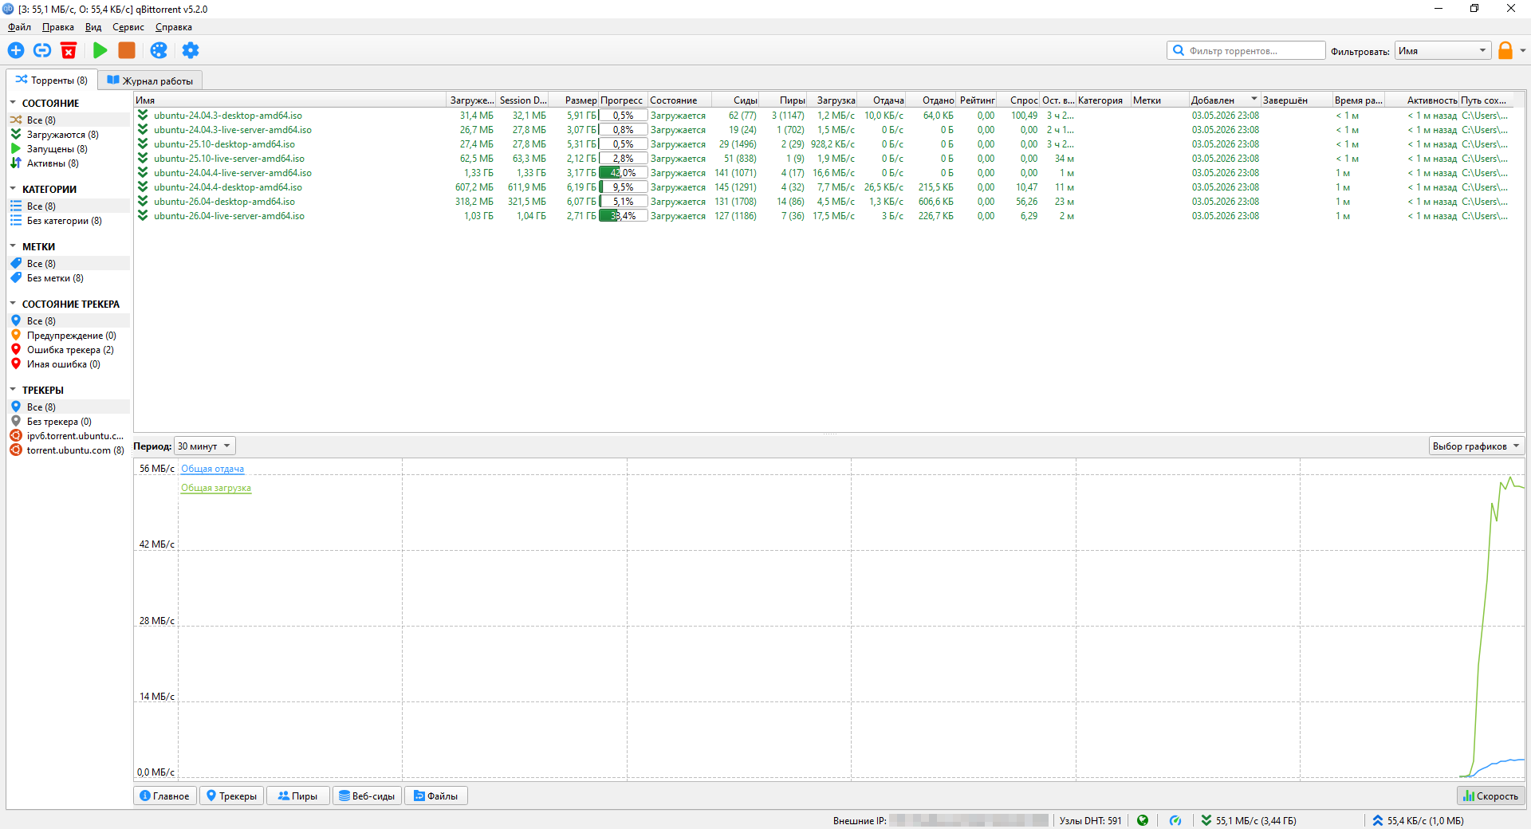This screenshot has width=1531, height=829.
Task: Click the Веб-сиды button
Action: click(x=367, y=796)
